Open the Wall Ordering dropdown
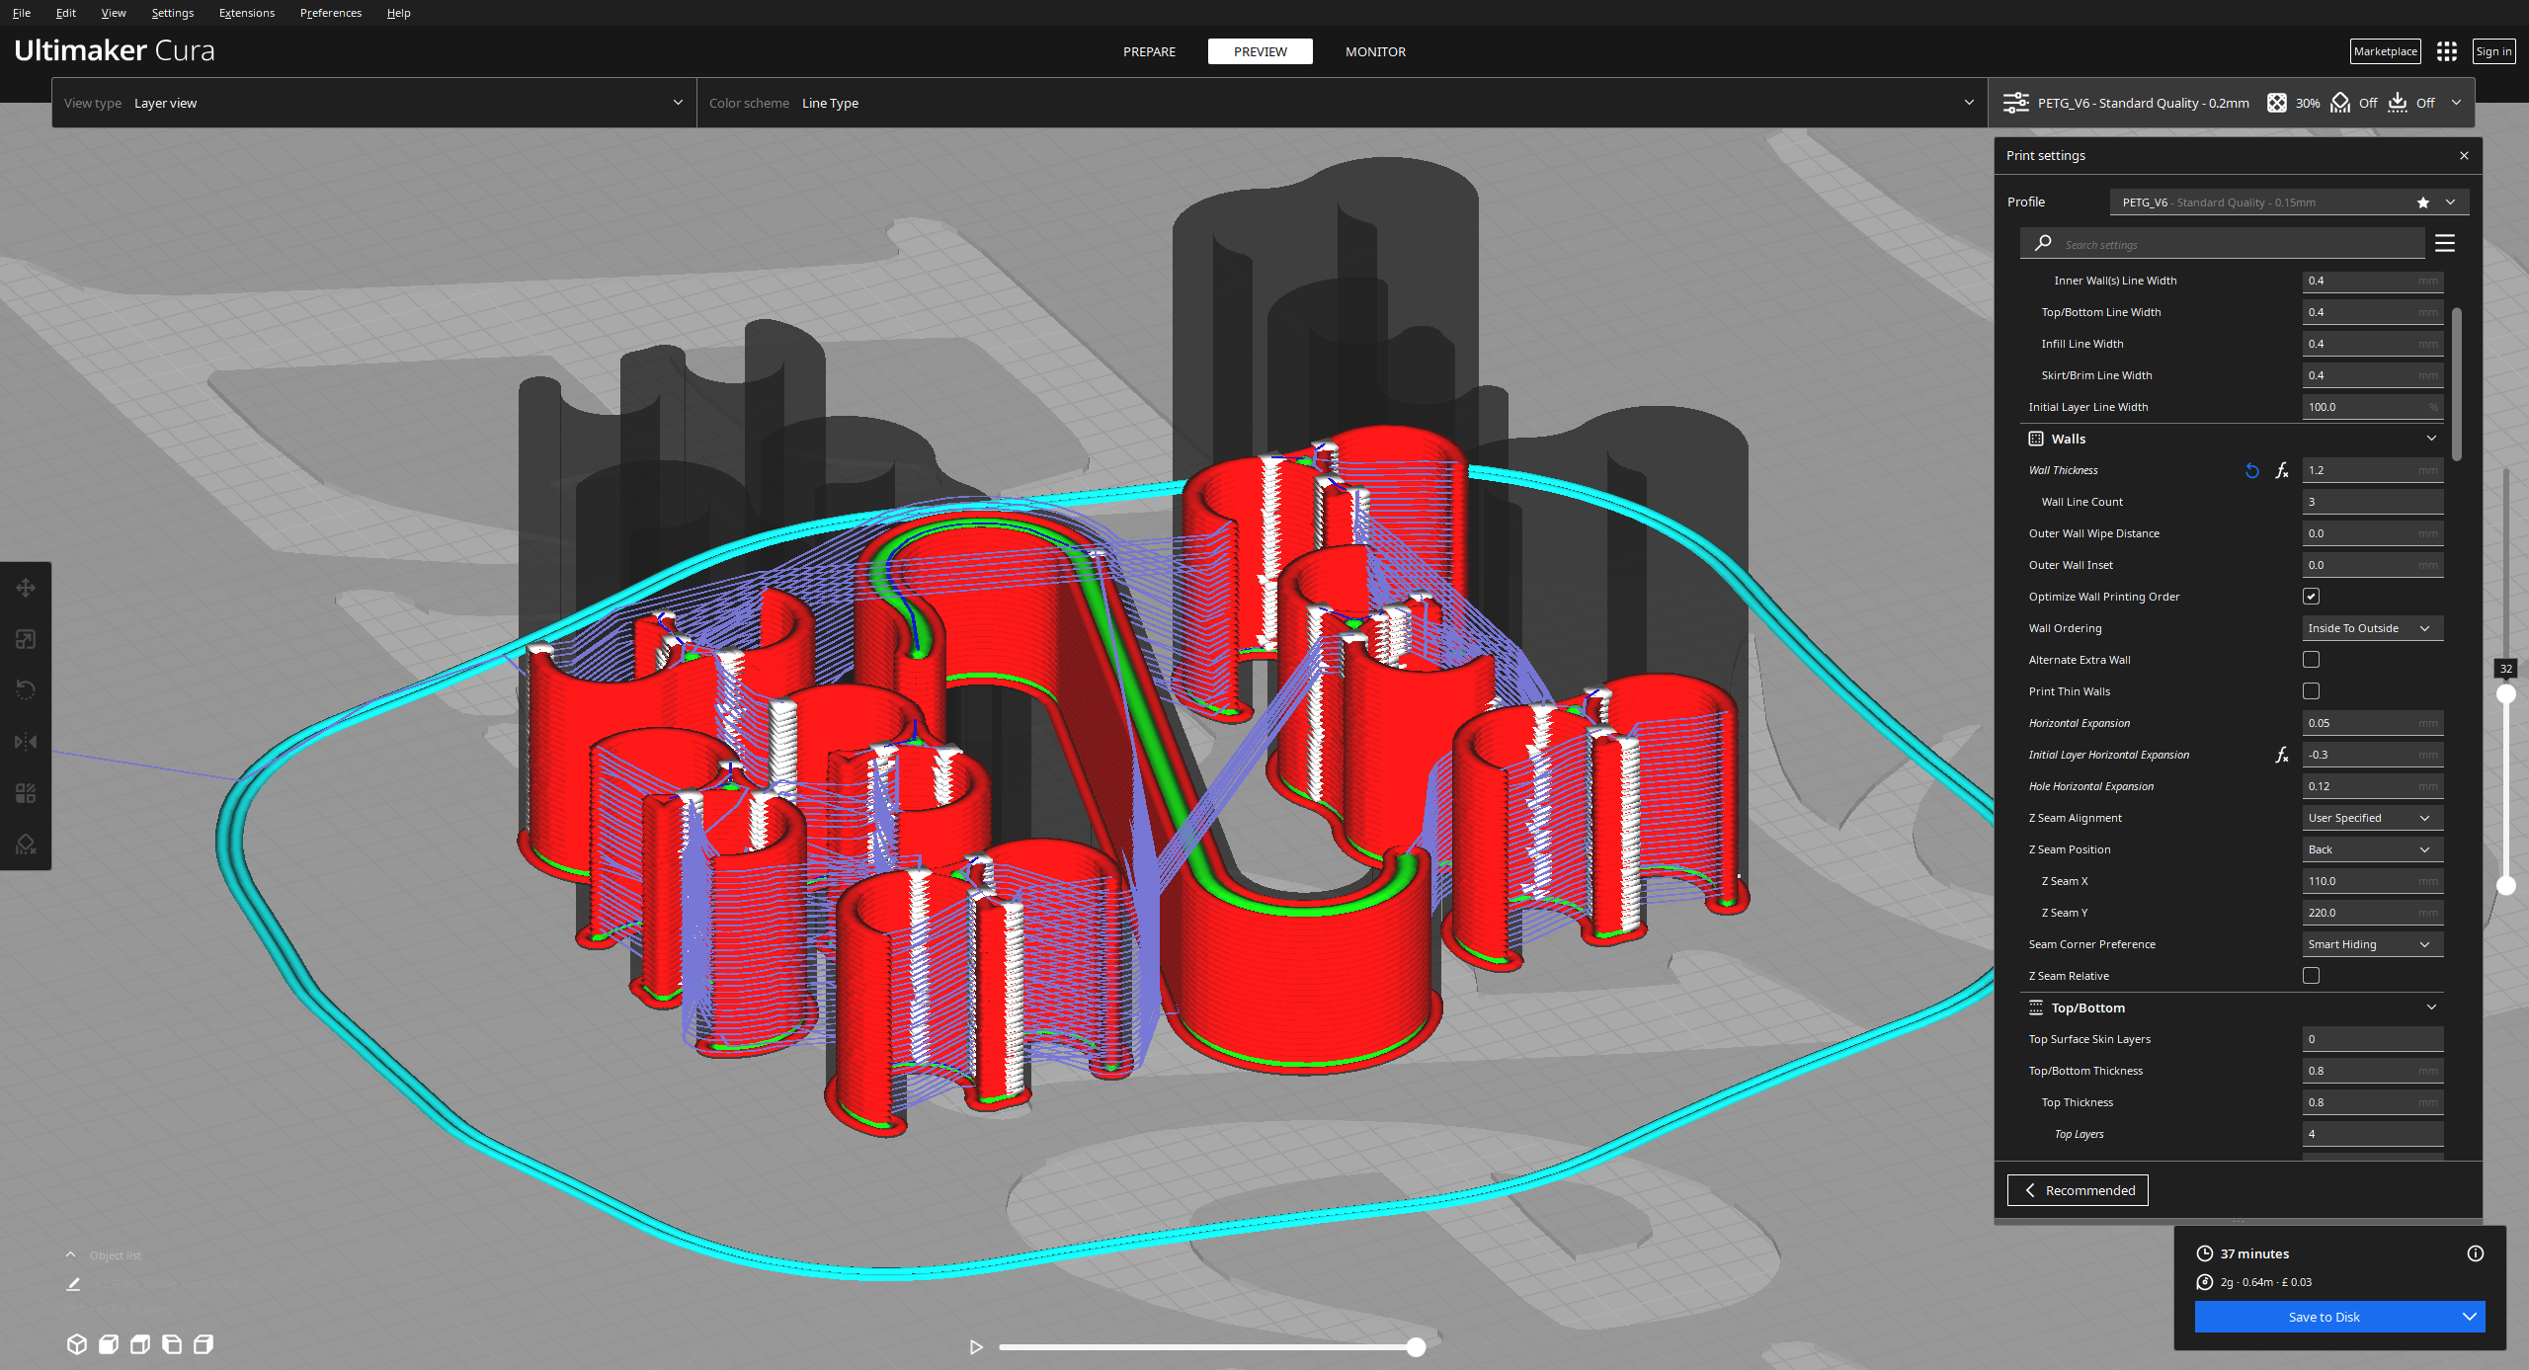This screenshot has height=1370, width=2529. (x=2372, y=627)
